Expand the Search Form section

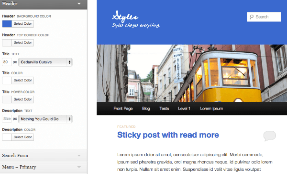pos(44,156)
